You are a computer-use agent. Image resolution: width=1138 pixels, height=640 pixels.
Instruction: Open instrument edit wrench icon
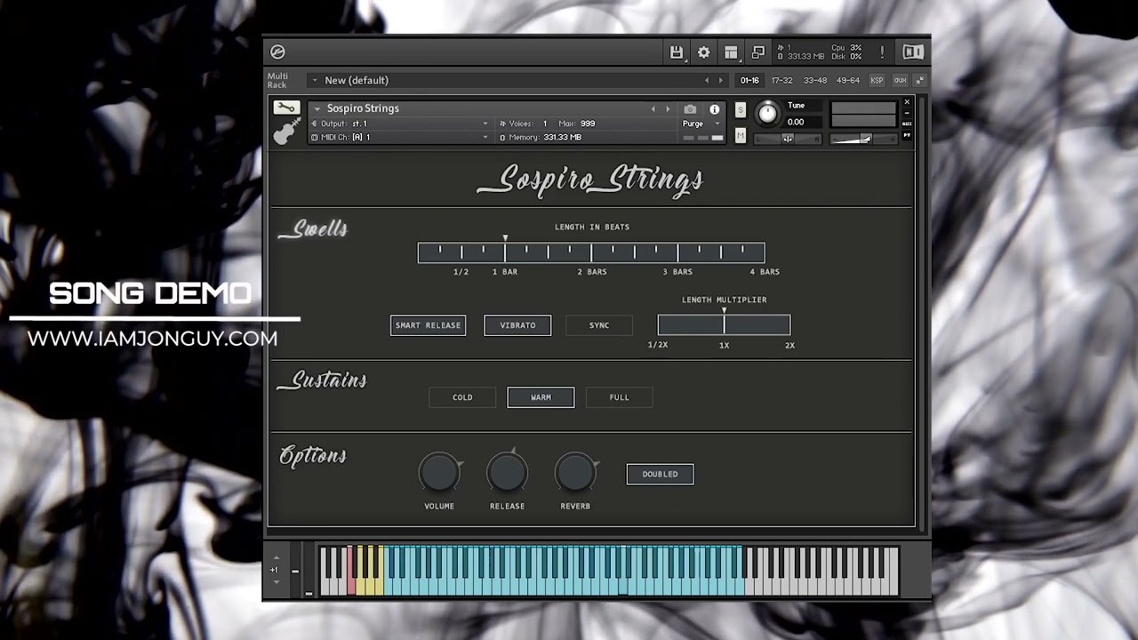[x=285, y=108]
